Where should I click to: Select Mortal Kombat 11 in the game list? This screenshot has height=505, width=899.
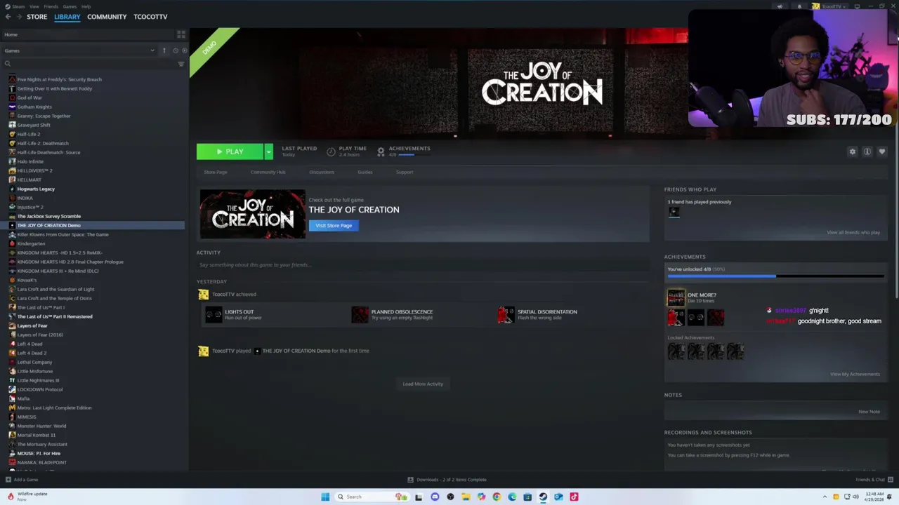tap(37, 435)
